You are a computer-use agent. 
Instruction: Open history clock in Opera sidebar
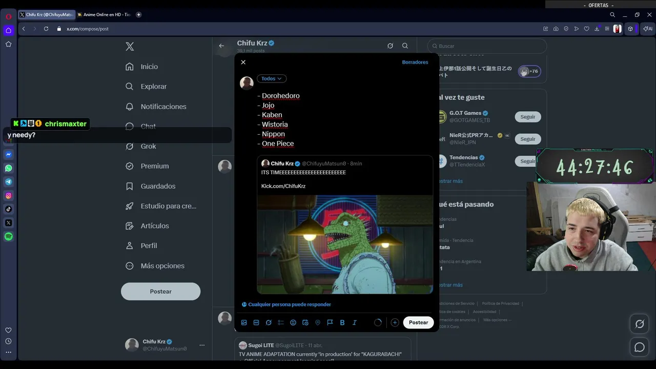(9, 341)
